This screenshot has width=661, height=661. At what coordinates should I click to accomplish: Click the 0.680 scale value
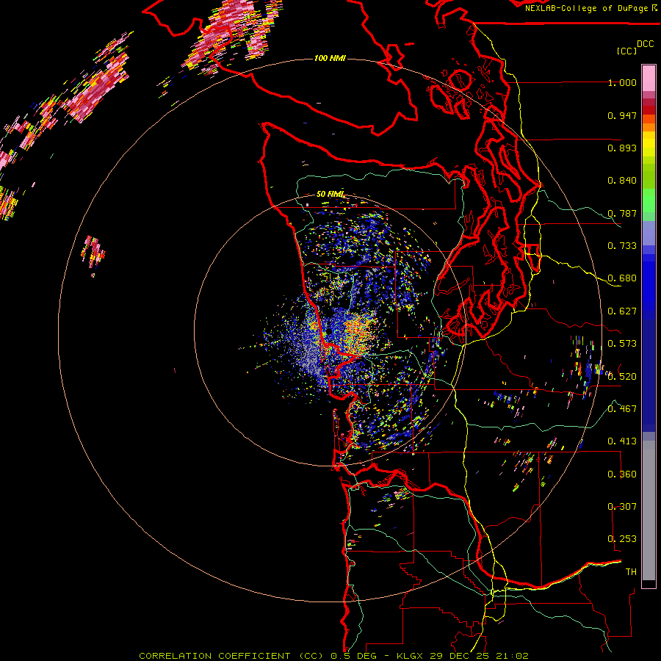point(622,278)
